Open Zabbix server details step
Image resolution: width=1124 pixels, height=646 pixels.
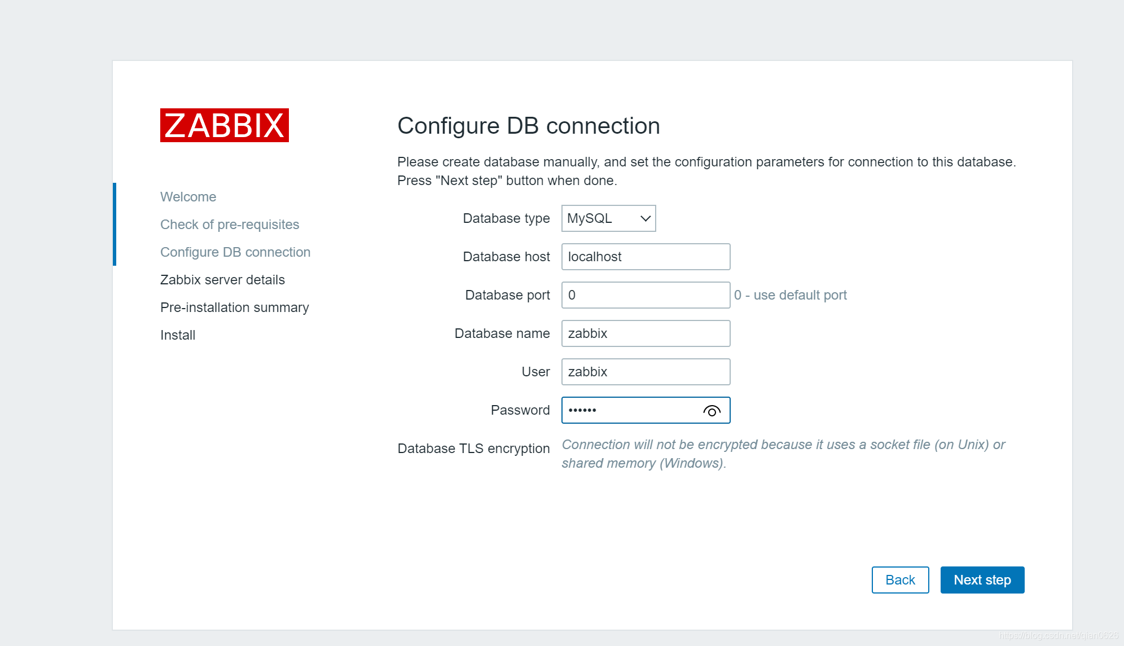click(x=222, y=280)
